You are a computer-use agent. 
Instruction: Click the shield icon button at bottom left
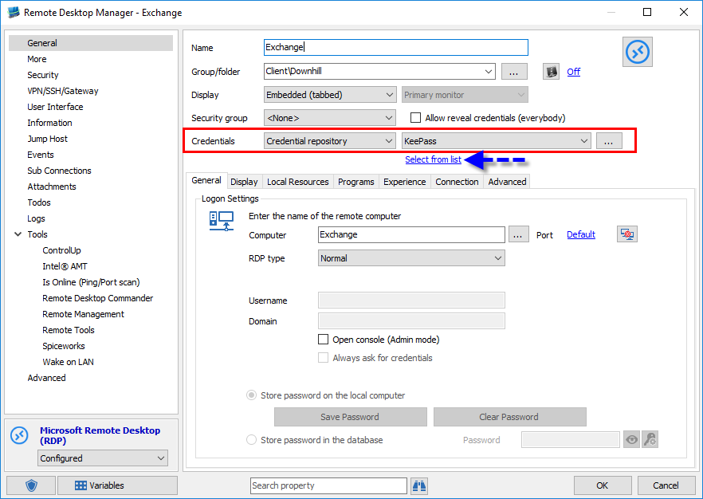point(32,485)
